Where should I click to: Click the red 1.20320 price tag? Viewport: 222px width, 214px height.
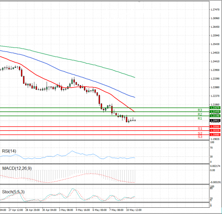pos(215,131)
